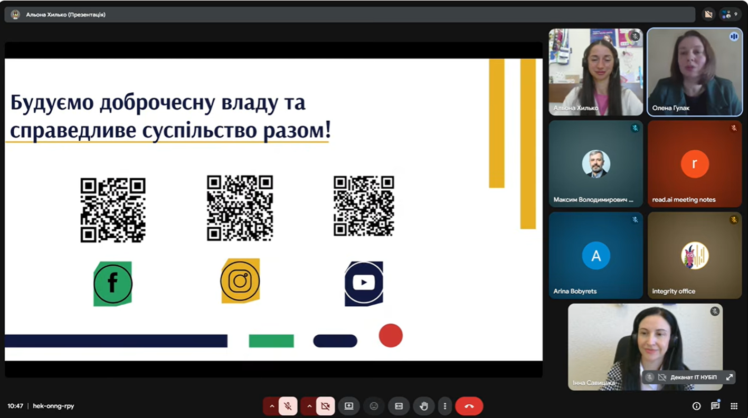Click the meeting code "hek-onng-rpy"
The width and height of the screenshot is (748, 418).
53,406
